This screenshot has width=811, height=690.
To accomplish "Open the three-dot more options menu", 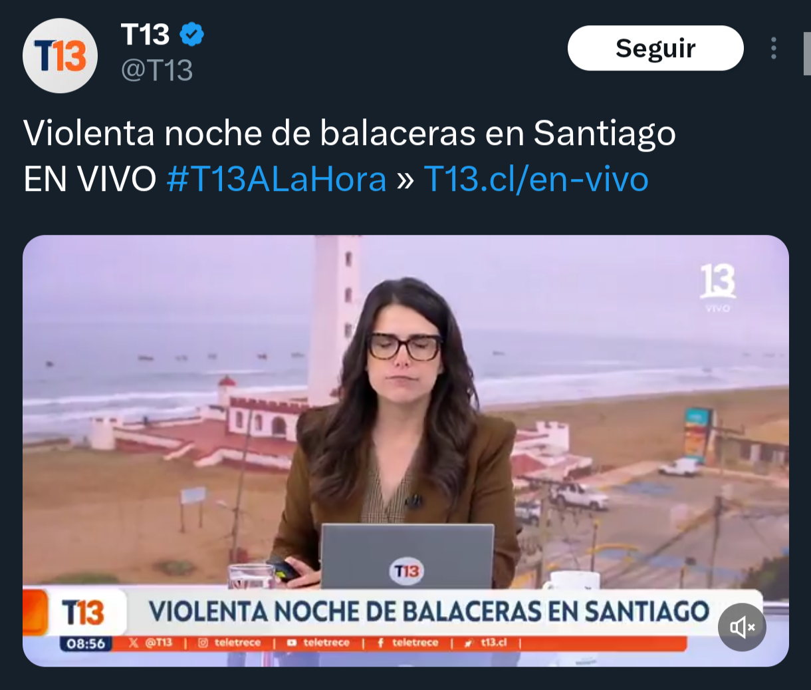I will [x=773, y=48].
